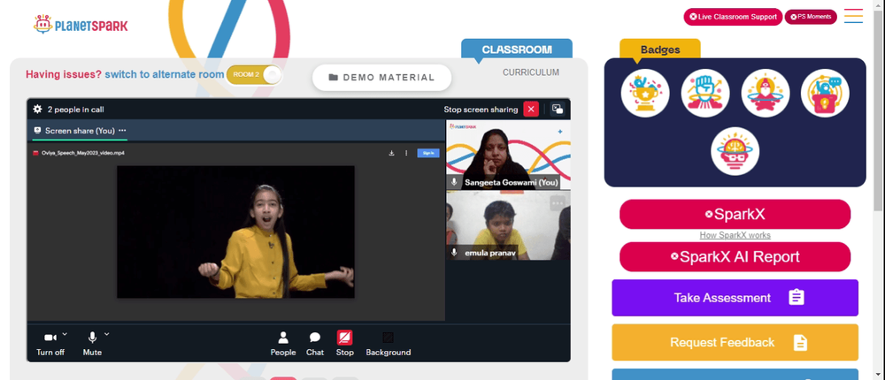This screenshot has width=885, height=380.
Task: Open Screen share options ellipsis
Action: 122,130
